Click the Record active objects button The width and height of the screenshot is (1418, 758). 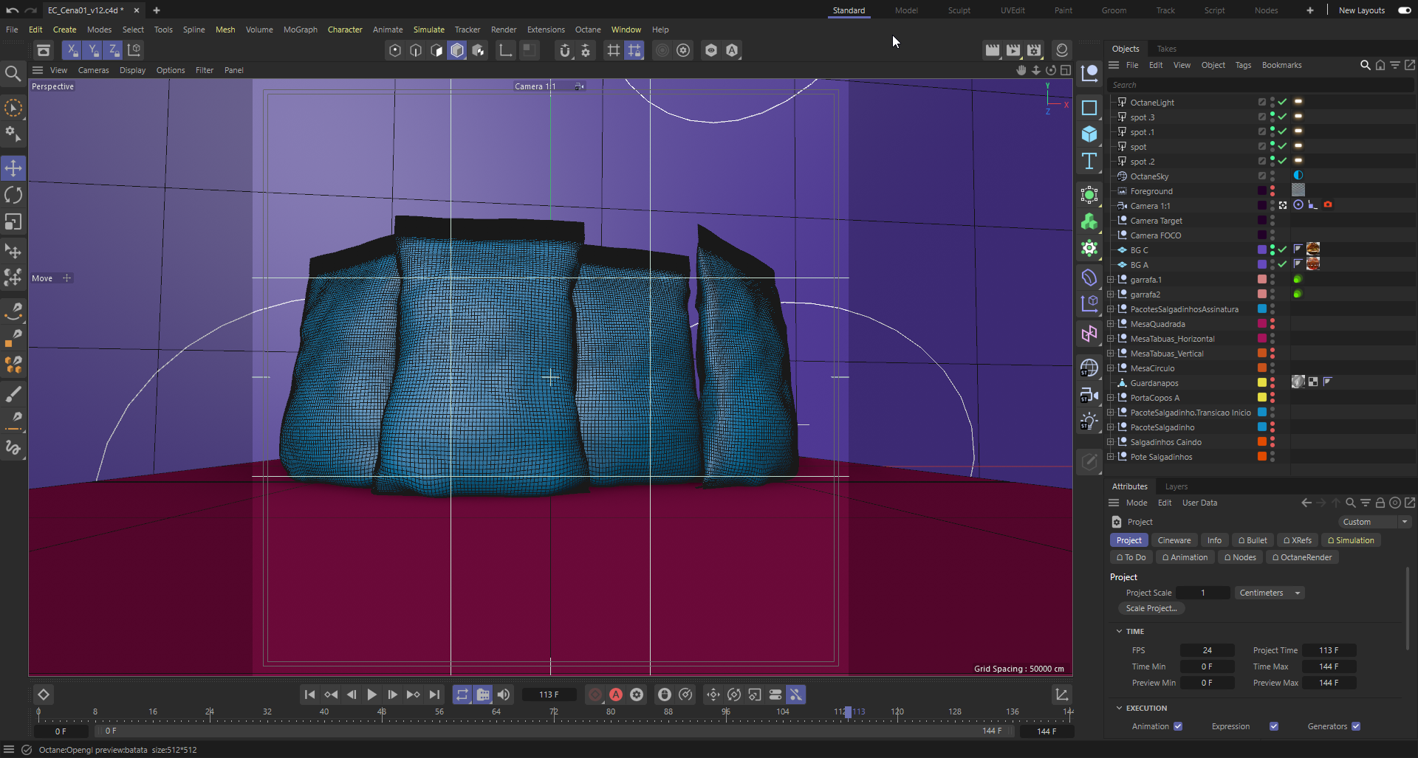point(595,695)
